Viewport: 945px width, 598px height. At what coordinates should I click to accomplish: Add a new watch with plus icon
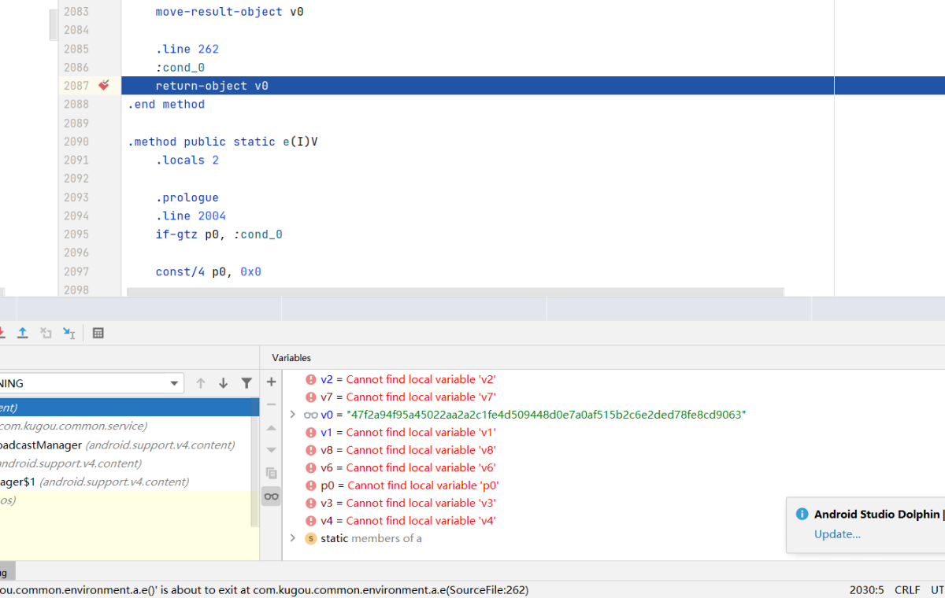pyautogui.click(x=272, y=382)
